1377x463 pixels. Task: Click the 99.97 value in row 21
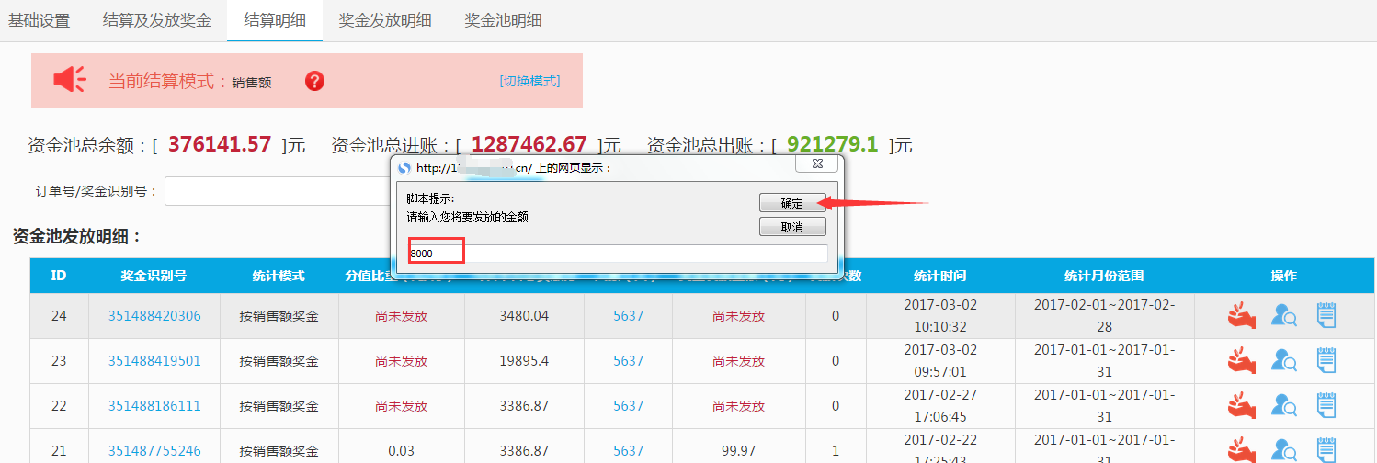[x=739, y=451]
